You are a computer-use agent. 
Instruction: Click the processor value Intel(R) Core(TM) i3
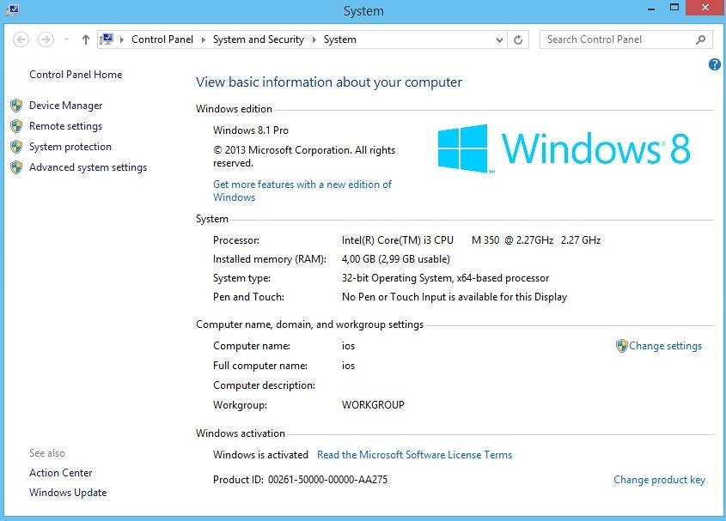pos(471,240)
